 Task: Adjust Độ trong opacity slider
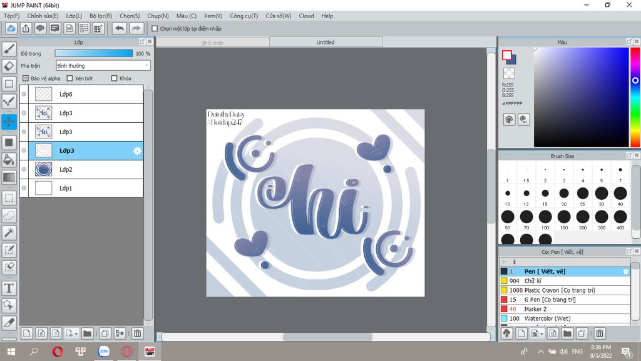94,53
